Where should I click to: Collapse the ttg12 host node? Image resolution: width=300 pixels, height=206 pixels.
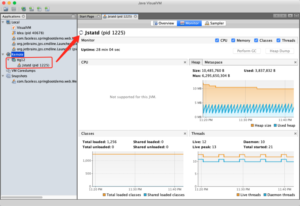pyautogui.click(x=8, y=60)
